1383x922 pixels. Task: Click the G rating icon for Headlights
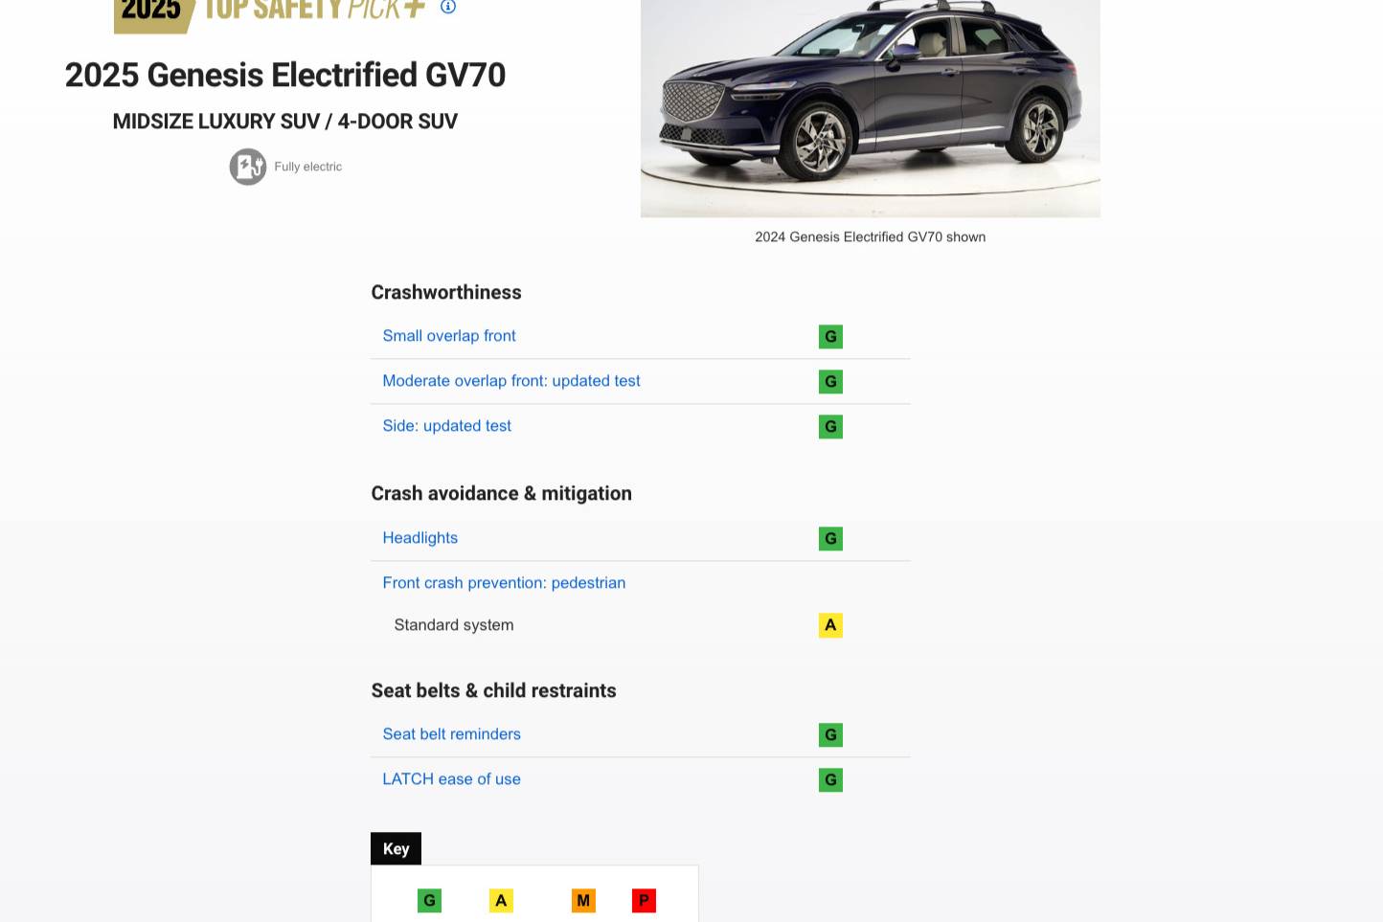coord(830,539)
